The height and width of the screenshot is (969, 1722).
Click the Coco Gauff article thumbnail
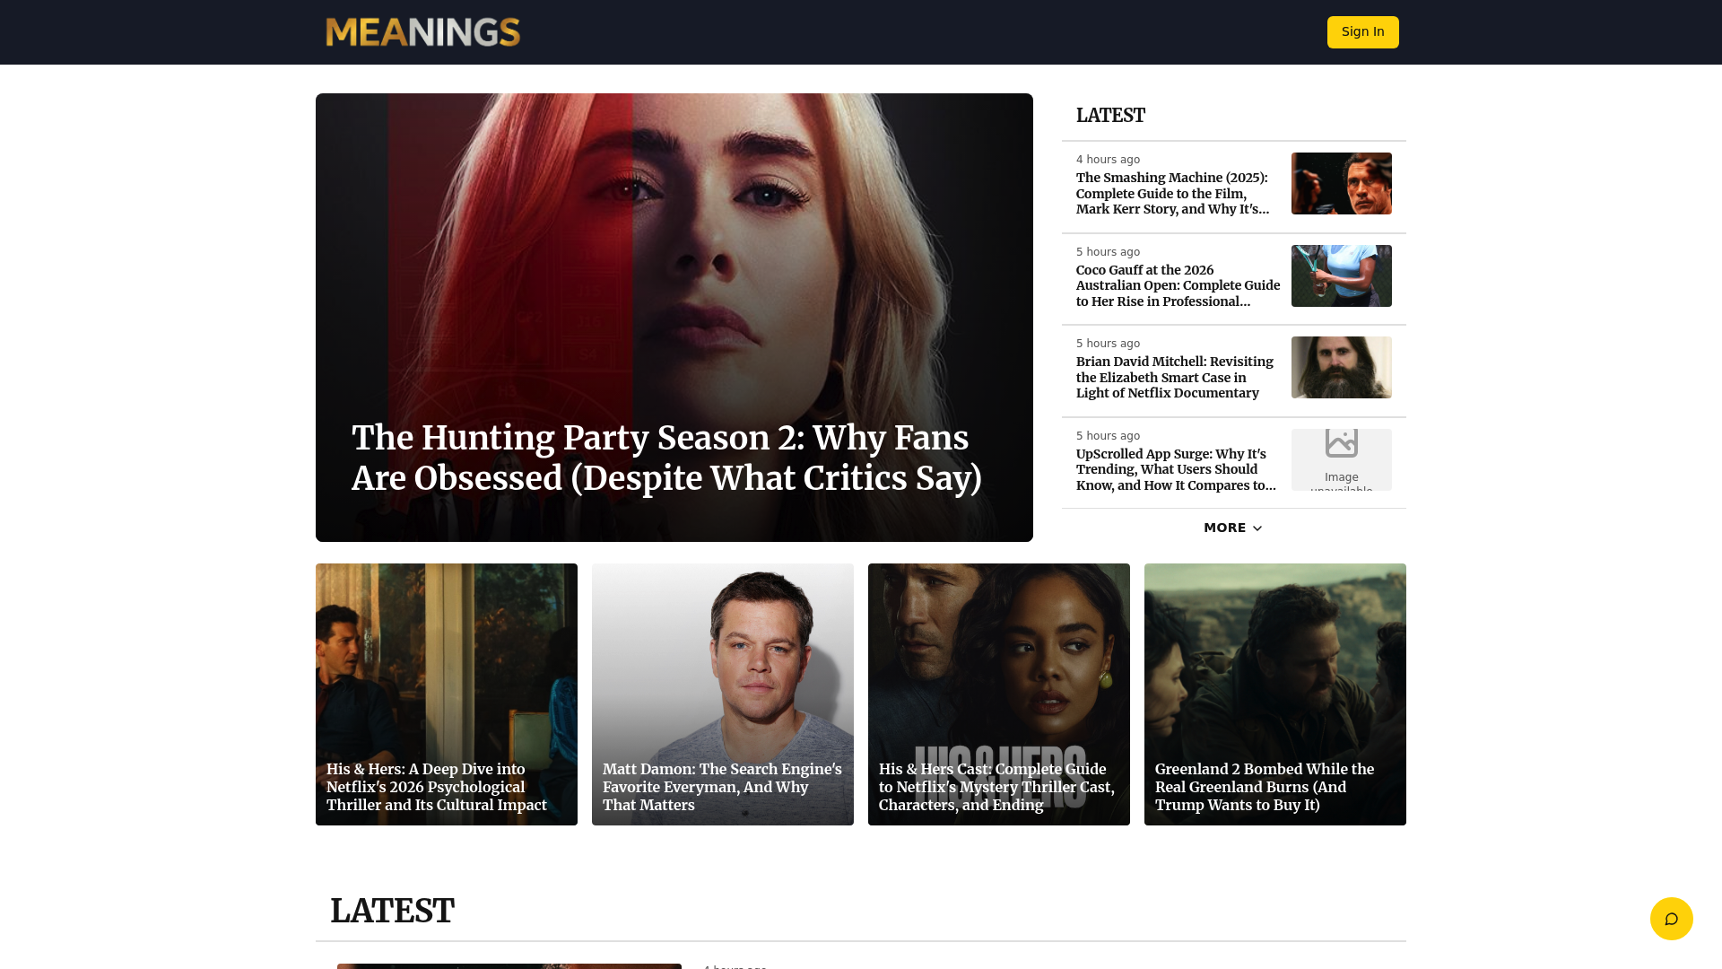(1341, 275)
